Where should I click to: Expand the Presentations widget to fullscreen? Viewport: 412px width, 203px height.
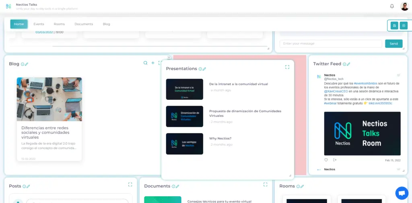pos(287,67)
